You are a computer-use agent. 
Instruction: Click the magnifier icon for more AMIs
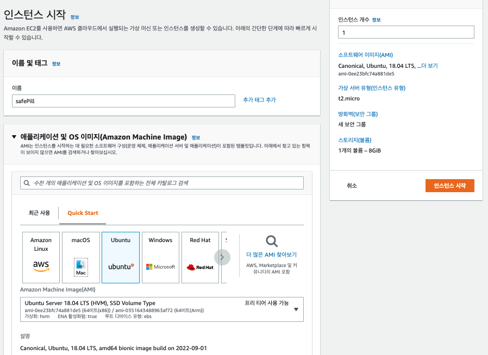272,241
